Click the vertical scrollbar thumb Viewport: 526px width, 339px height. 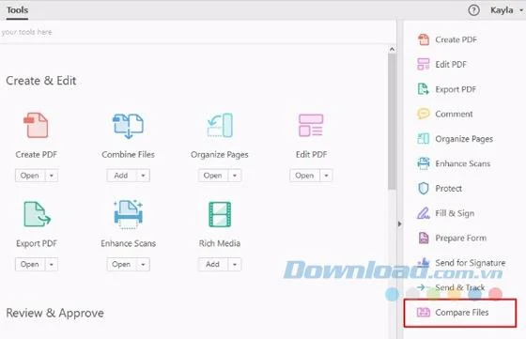[392, 121]
